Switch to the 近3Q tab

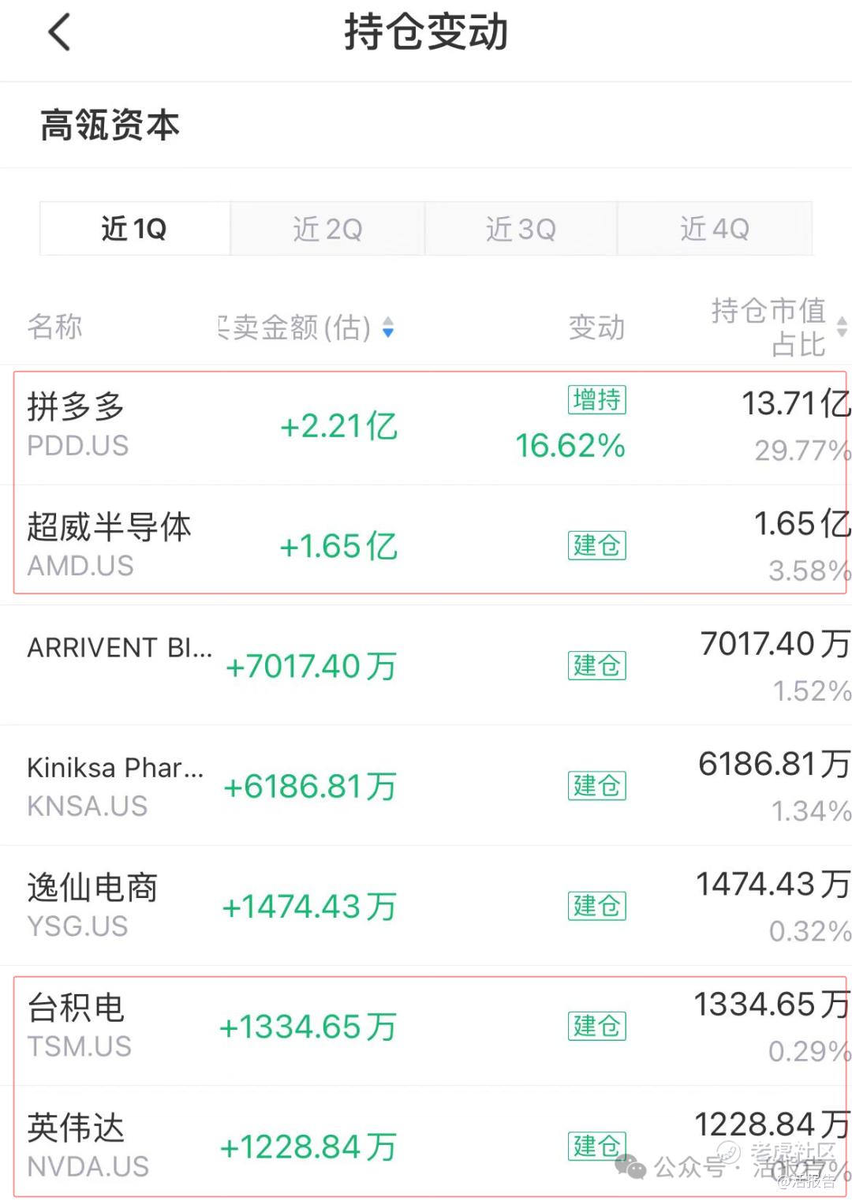pos(521,229)
